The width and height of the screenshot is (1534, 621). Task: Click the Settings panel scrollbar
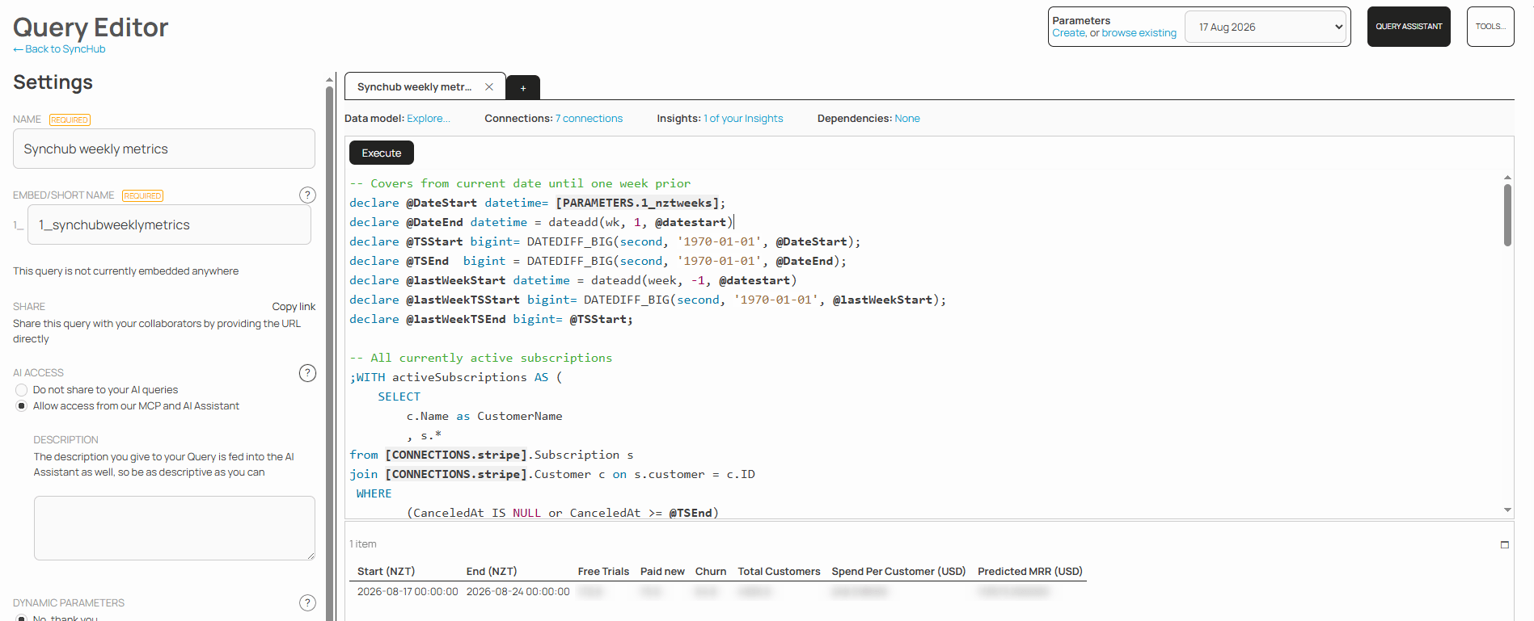click(329, 353)
